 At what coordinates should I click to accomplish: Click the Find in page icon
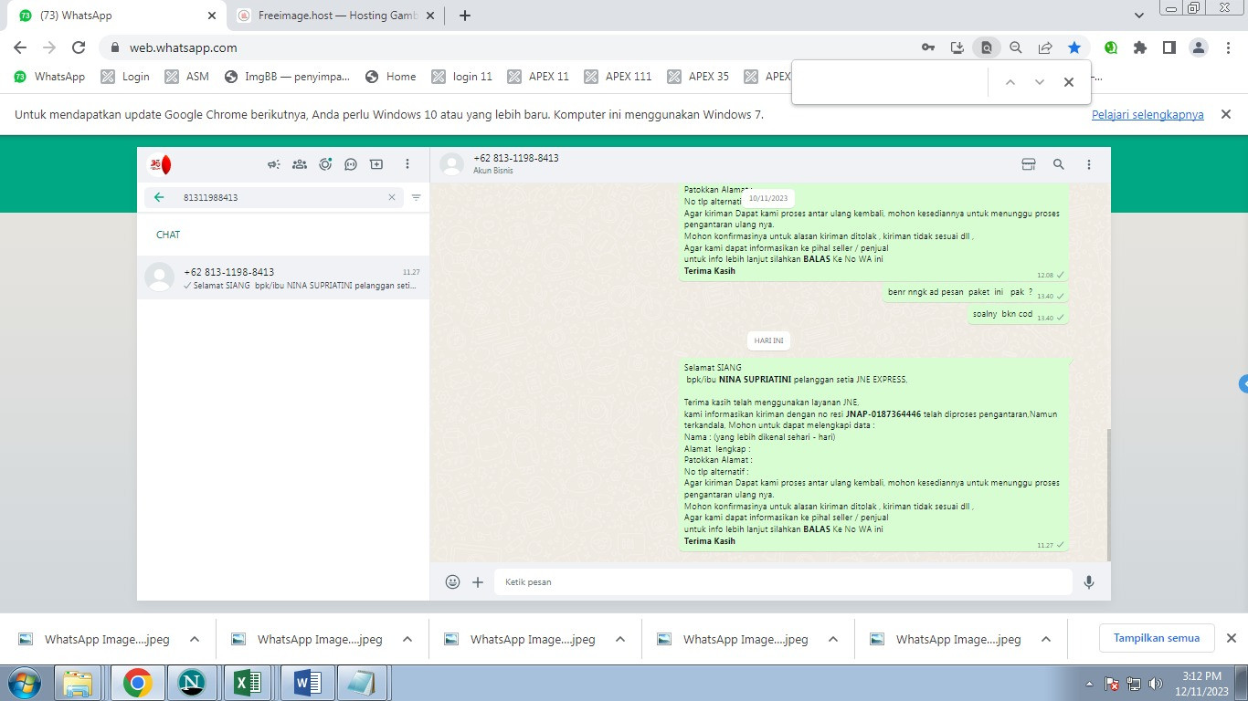point(986,47)
